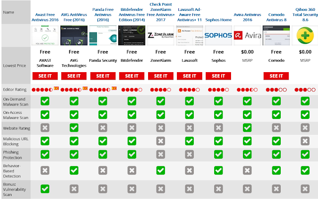Click Avast On-Demand Malware Scan checkmark
Image resolution: width=318 pixels, height=199 pixels.
[x=45, y=101]
